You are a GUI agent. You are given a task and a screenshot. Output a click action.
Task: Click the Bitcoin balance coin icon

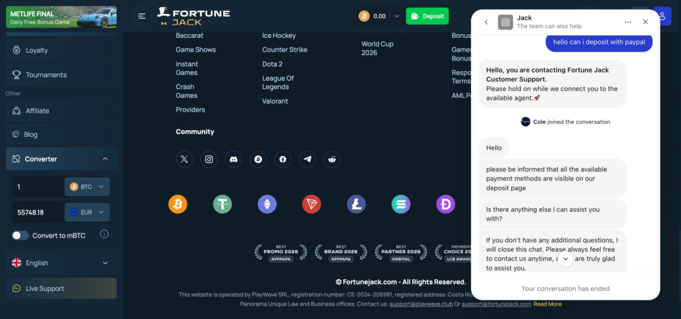point(364,16)
